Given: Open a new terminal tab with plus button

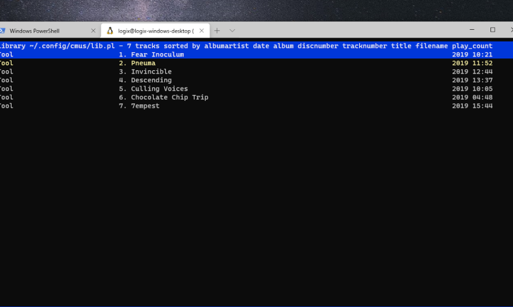Looking at the screenshot, I should point(217,31).
